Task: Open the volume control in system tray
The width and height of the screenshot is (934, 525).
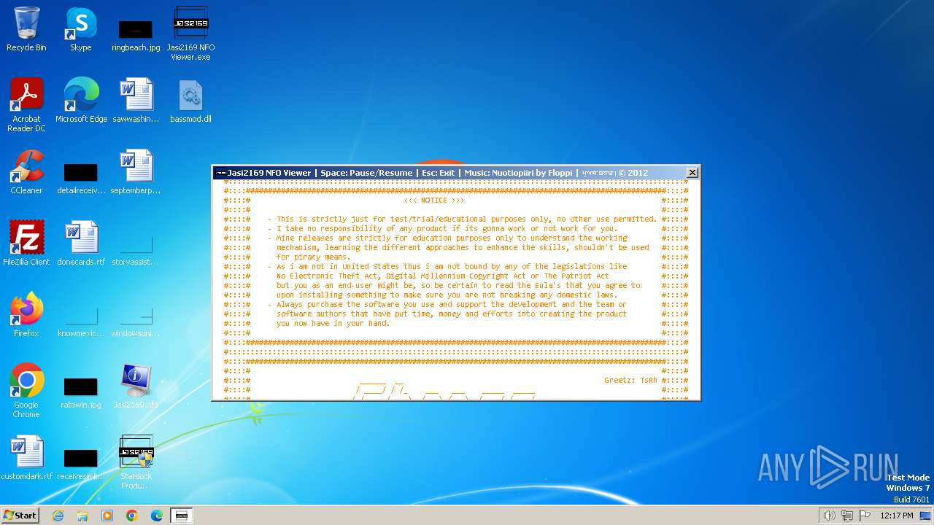Action: click(829, 516)
